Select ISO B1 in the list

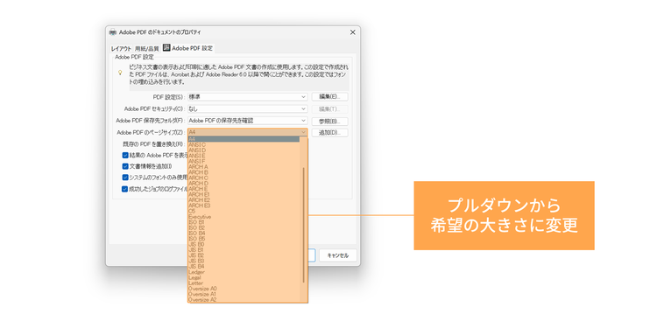pos(244,222)
